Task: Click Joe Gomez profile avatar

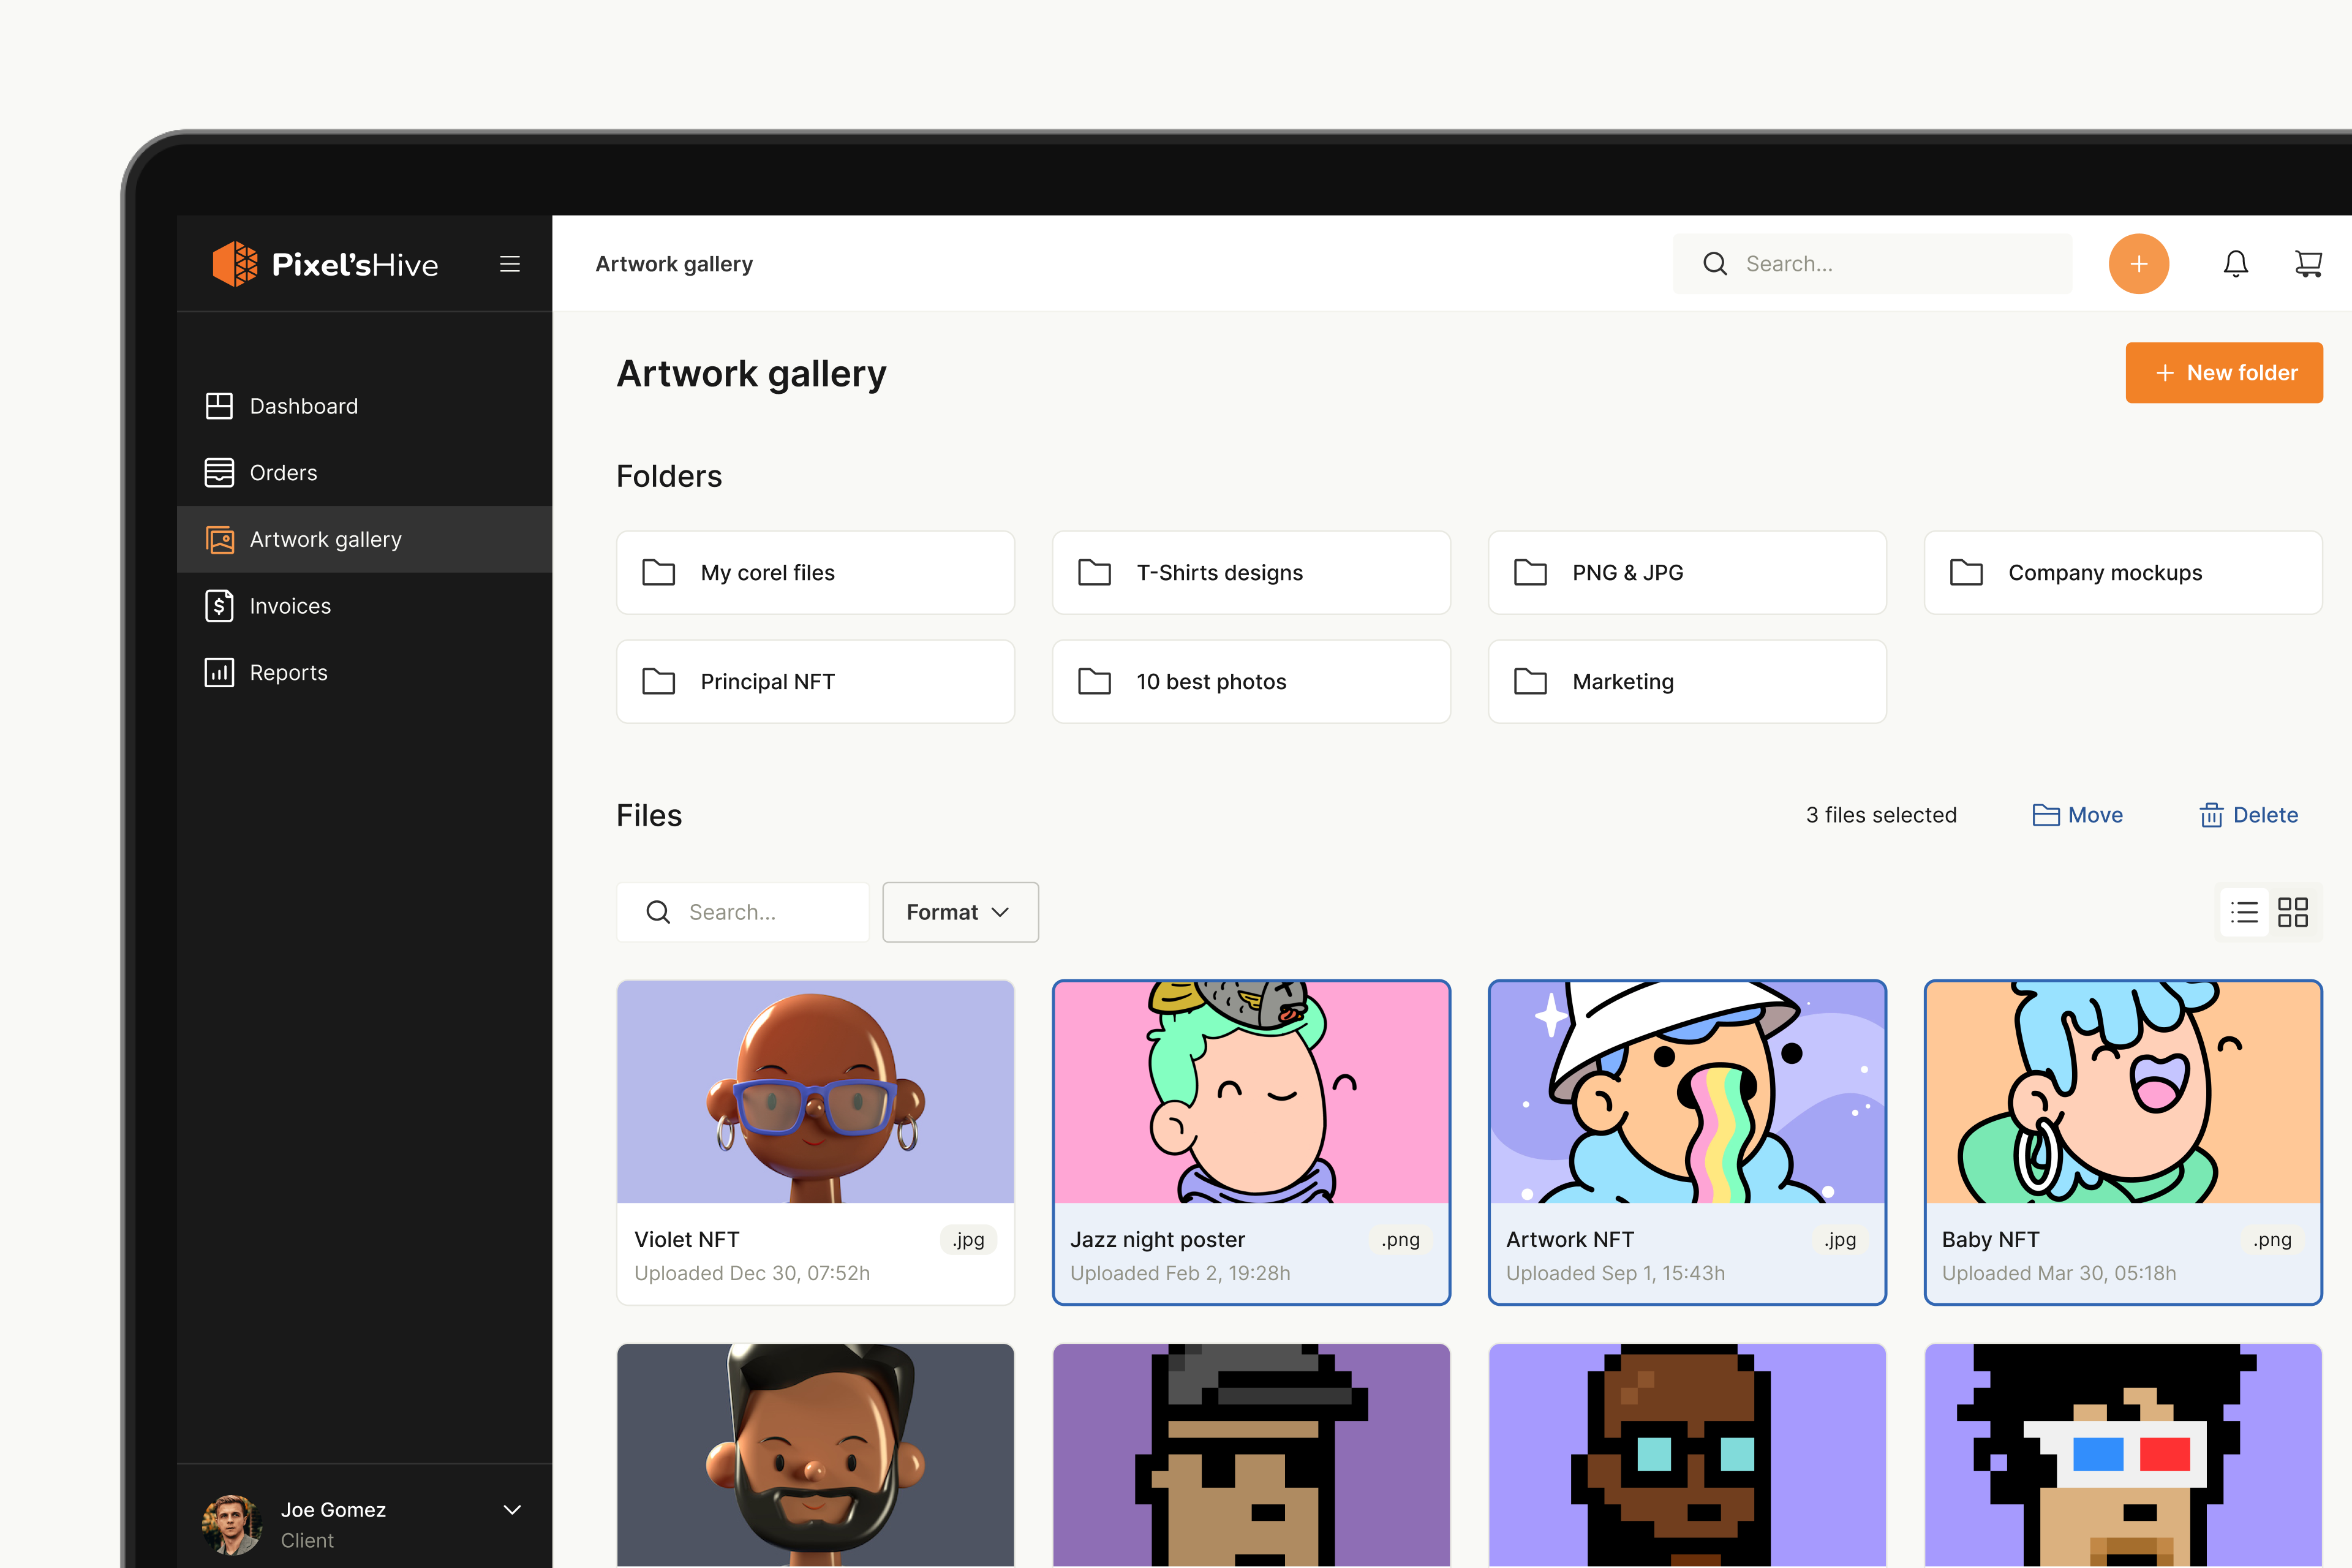Action: tap(232, 1524)
